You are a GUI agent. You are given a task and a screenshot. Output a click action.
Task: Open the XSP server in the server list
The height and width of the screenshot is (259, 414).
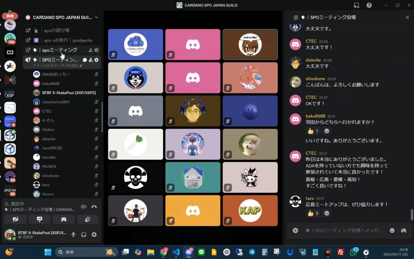tap(10, 94)
